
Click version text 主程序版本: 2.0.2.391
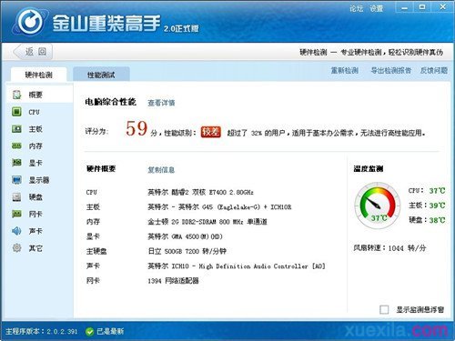coord(41,331)
